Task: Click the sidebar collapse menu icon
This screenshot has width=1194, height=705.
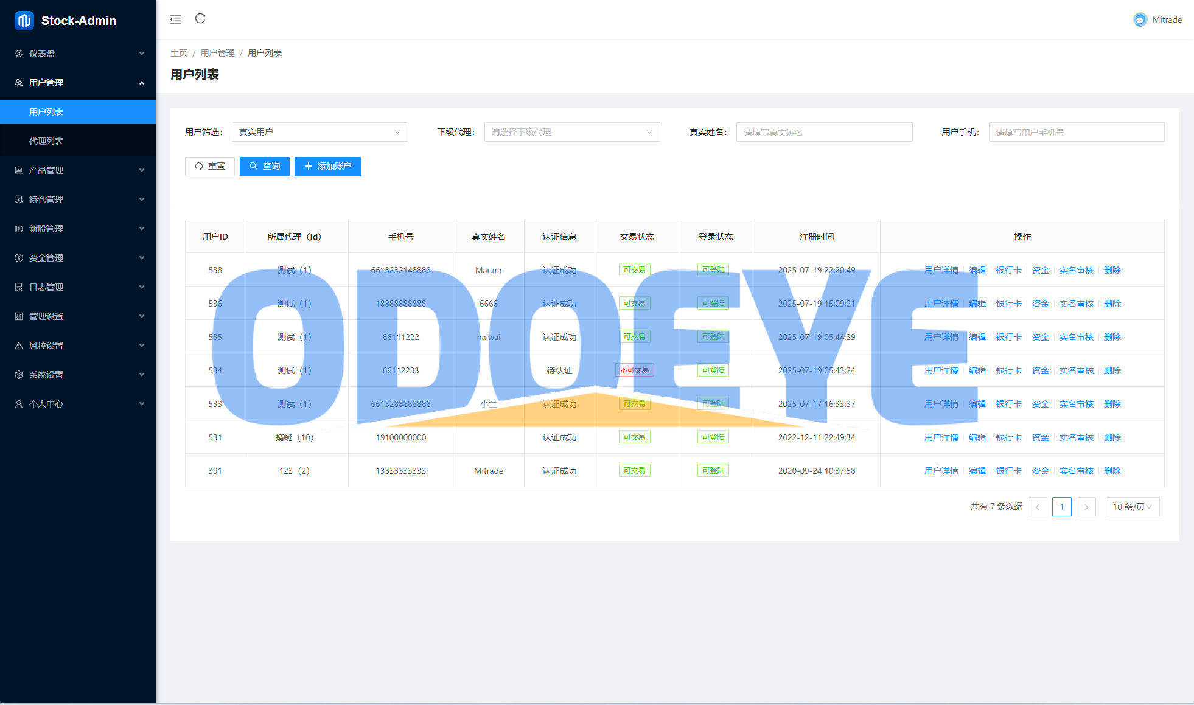Action: tap(175, 19)
